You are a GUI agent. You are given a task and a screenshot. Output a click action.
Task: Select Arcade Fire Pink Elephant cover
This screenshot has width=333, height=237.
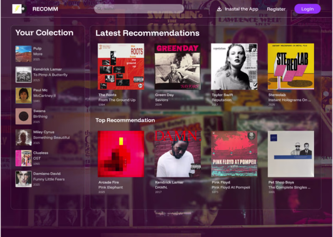point(121,154)
